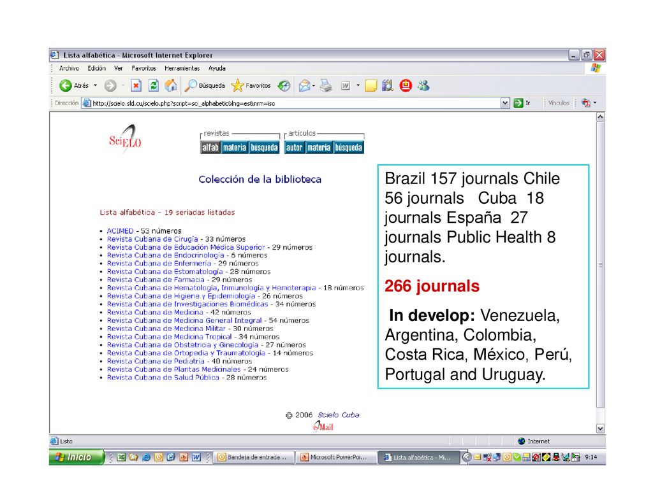The image size is (653, 489).
Task: Open the Herramientas menu
Action: (182, 68)
